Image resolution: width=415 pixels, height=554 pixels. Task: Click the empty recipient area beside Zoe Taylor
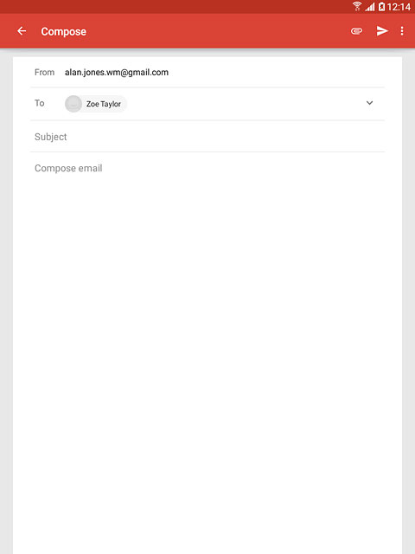click(244, 104)
